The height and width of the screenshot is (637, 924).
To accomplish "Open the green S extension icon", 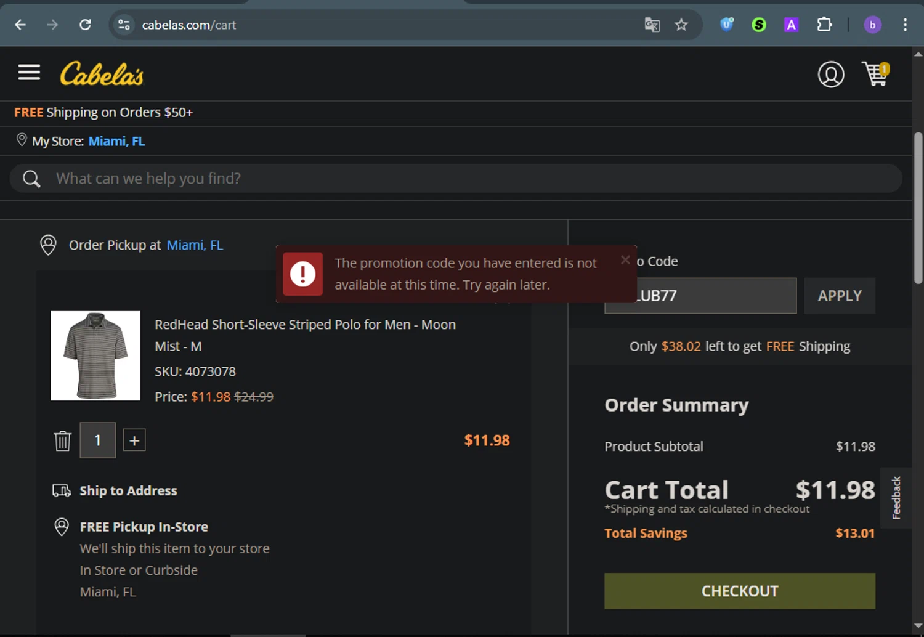I will [759, 25].
